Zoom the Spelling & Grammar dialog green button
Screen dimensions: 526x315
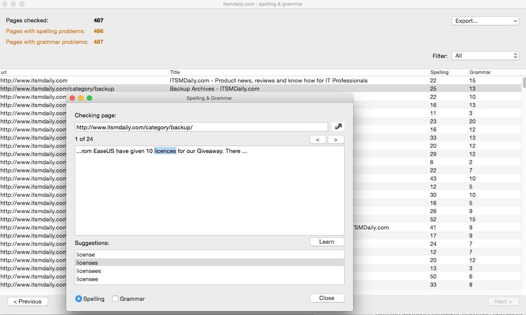click(89, 98)
